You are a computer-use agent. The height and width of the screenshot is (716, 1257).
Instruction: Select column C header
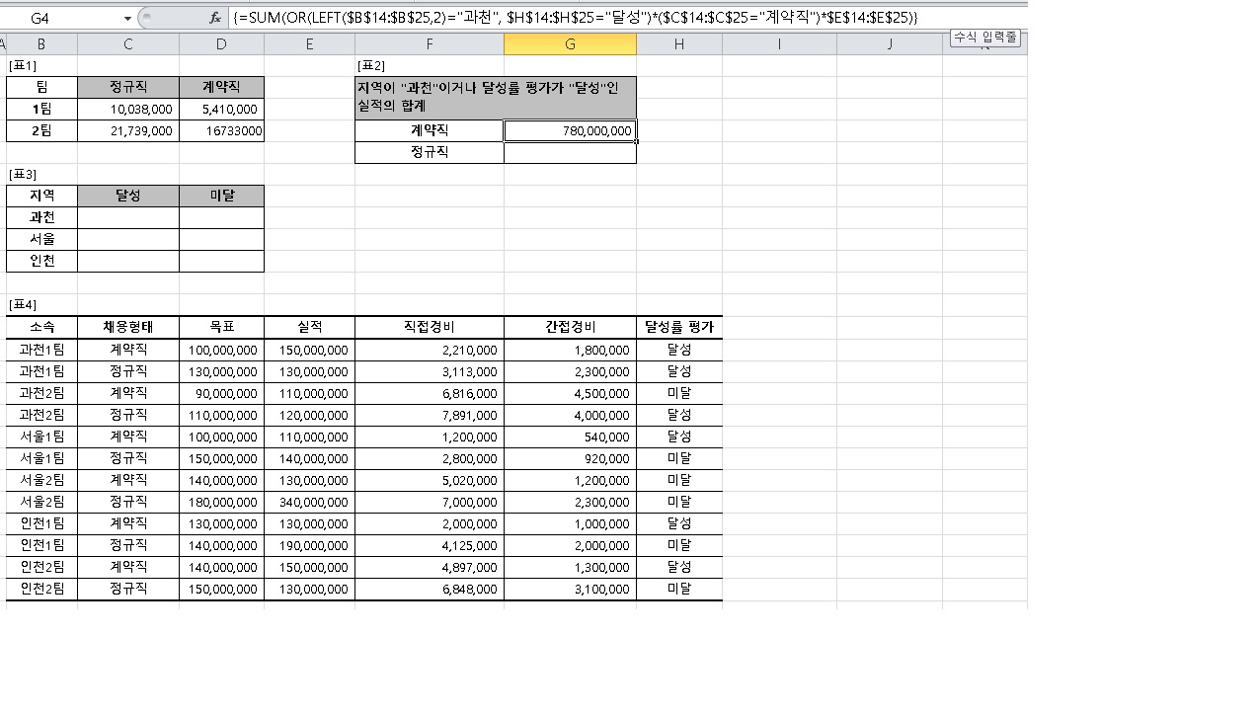pos(127,43)
